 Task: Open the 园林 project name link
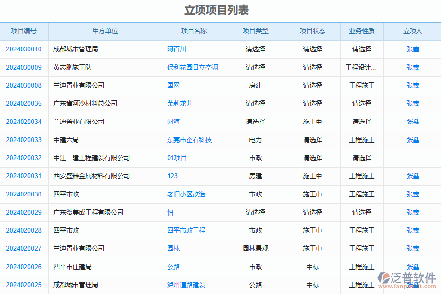click(173, 249)
